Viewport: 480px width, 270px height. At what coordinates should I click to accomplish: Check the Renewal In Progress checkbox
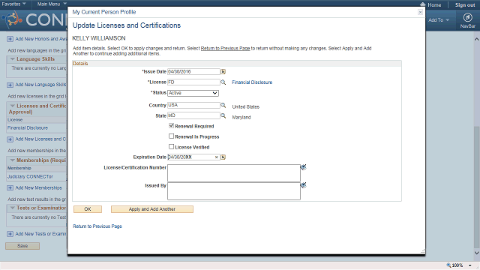pyautogui.click(x=172, y=136)
